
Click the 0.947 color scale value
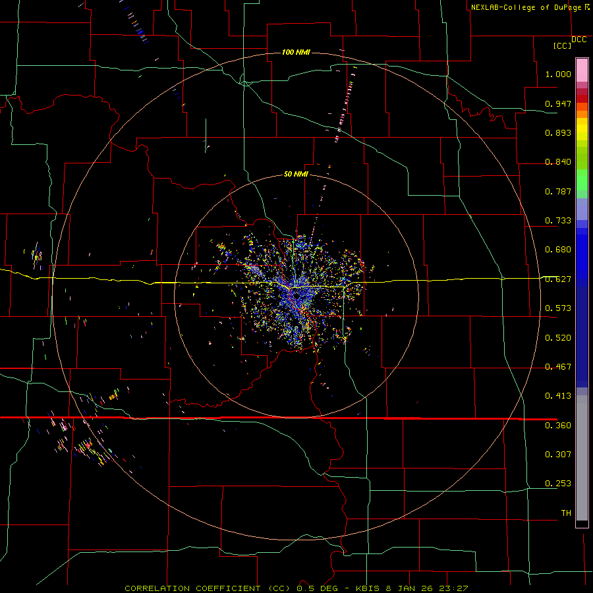[558, 103]
